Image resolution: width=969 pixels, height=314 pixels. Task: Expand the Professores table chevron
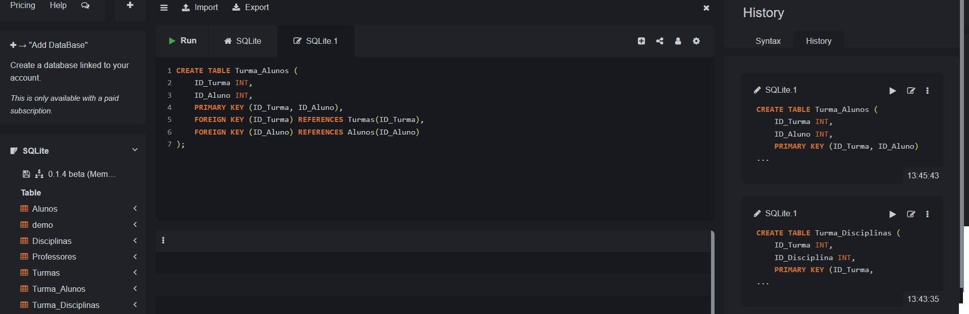tap(135, 257)
